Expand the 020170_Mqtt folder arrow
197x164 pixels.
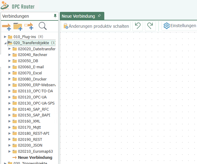[9, 127]
